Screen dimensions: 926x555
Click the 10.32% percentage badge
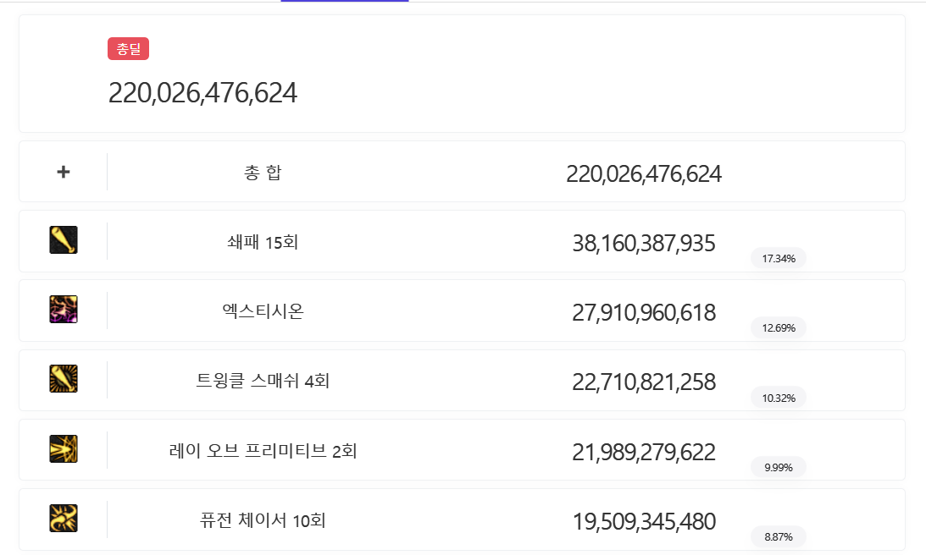tap(778, 398)
